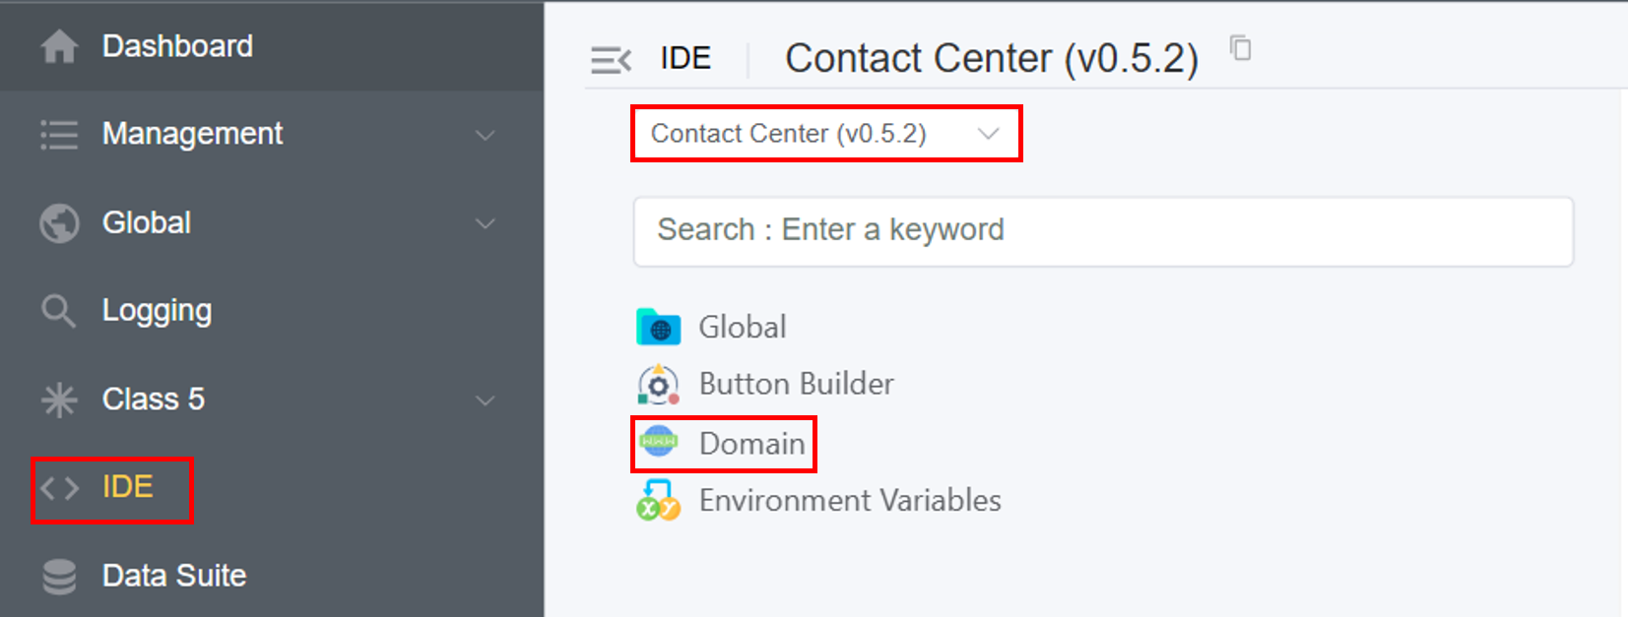Click the Logging magnifier icon
The image size is (1628, 617).
coord(58,311)
